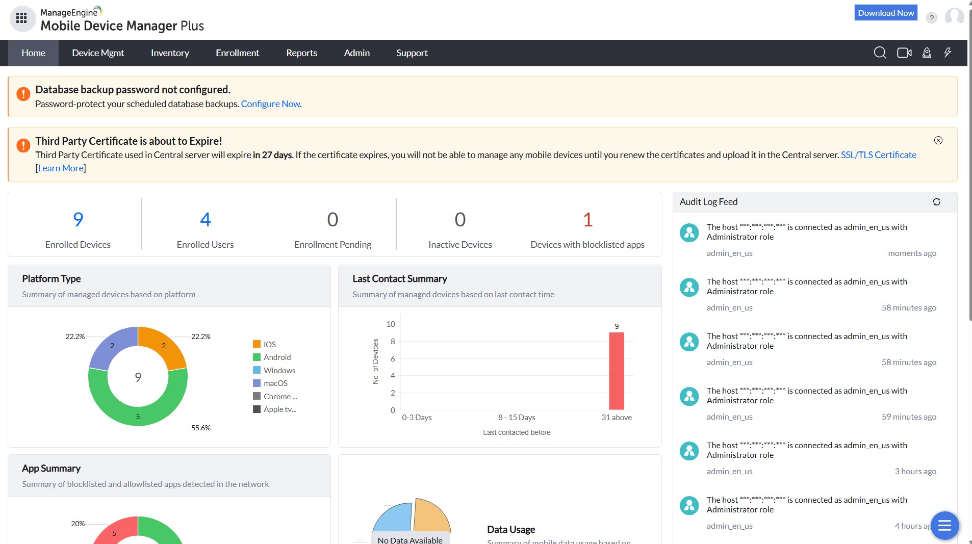Open the lightning bolt quick links icon
The image size is (972, 544).
pyautogui.click(x=948, y=53)
